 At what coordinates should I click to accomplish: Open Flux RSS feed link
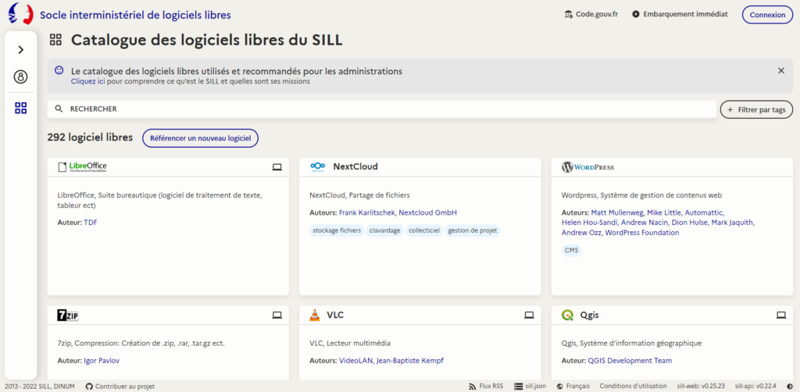[486, 387]
